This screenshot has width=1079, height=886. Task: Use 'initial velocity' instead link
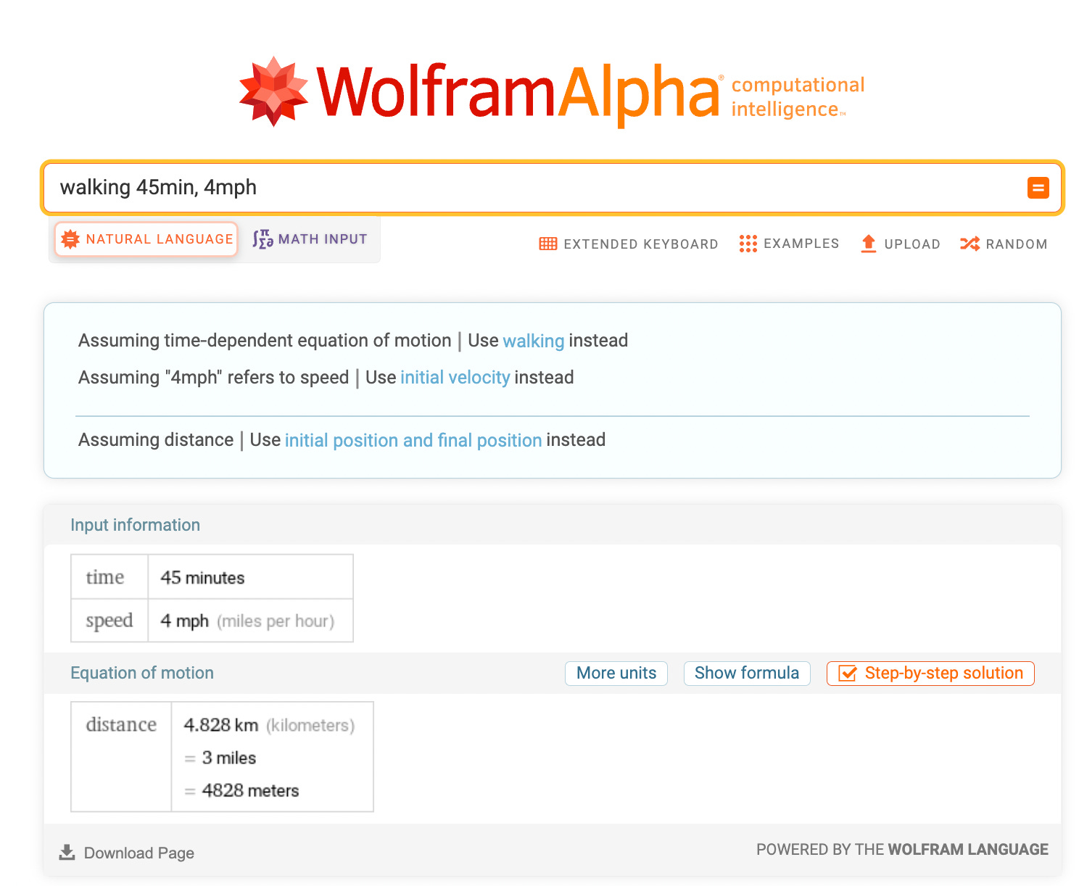tap(455, 378)
